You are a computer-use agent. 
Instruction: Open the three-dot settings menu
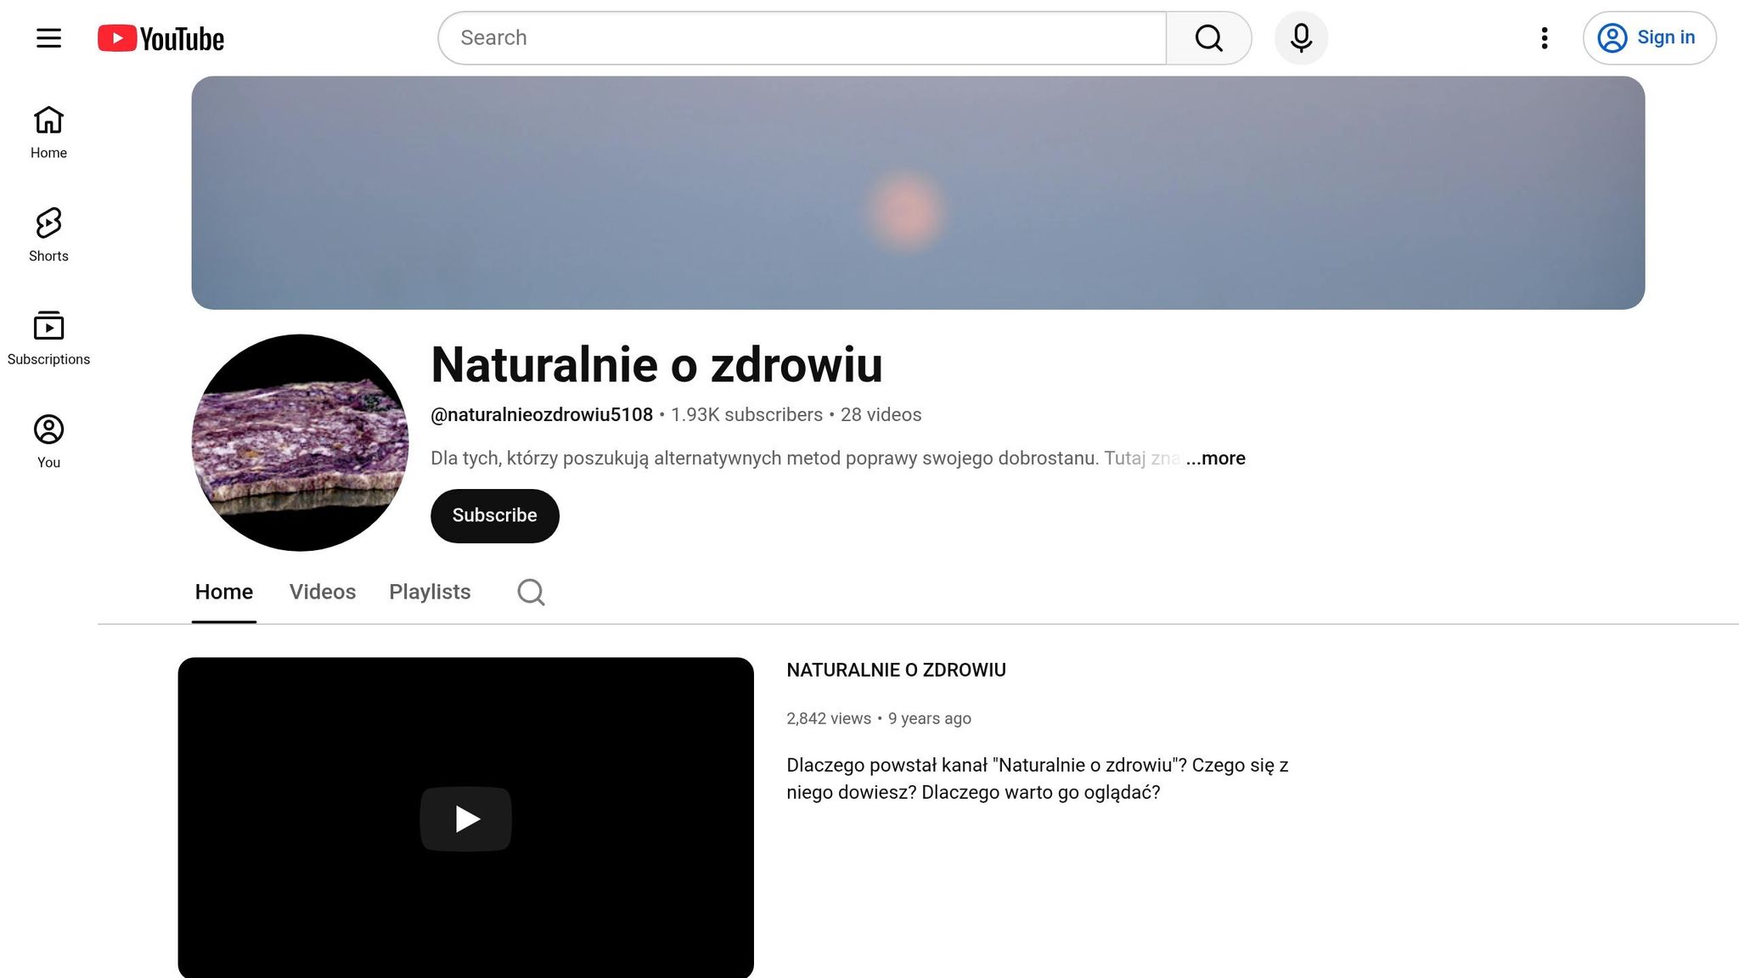pos(1545,38)
